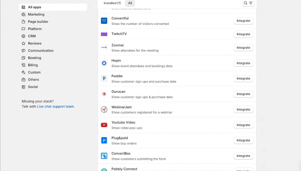
Task: Integrate the Youtube Video app
Action: [x=243, y=125]
